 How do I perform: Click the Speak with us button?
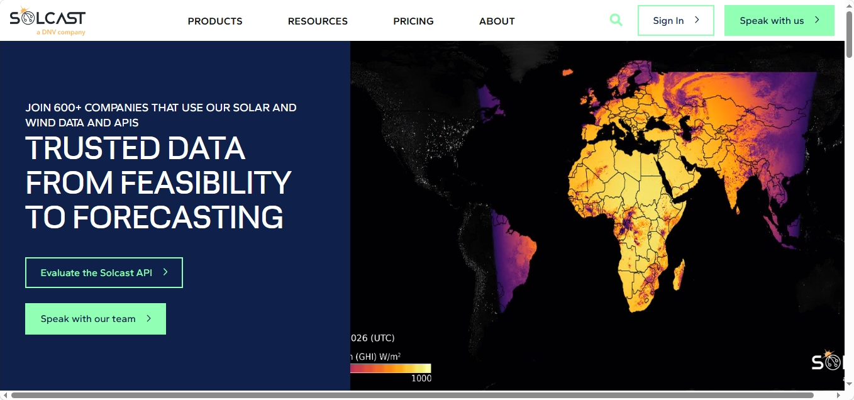point(779,20)
